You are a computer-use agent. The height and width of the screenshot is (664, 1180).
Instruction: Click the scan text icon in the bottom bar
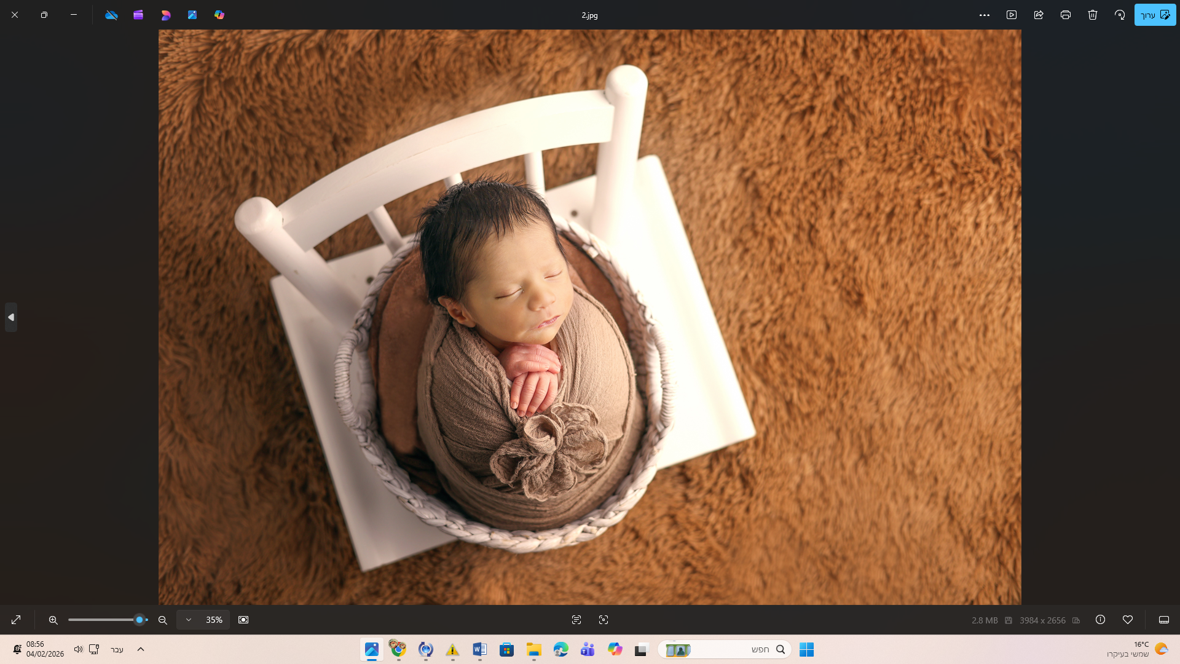tap(576, 620)
